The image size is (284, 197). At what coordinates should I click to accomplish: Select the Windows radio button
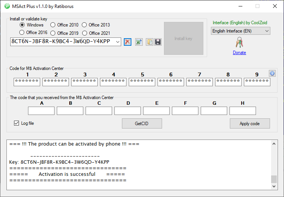(22, 25)
